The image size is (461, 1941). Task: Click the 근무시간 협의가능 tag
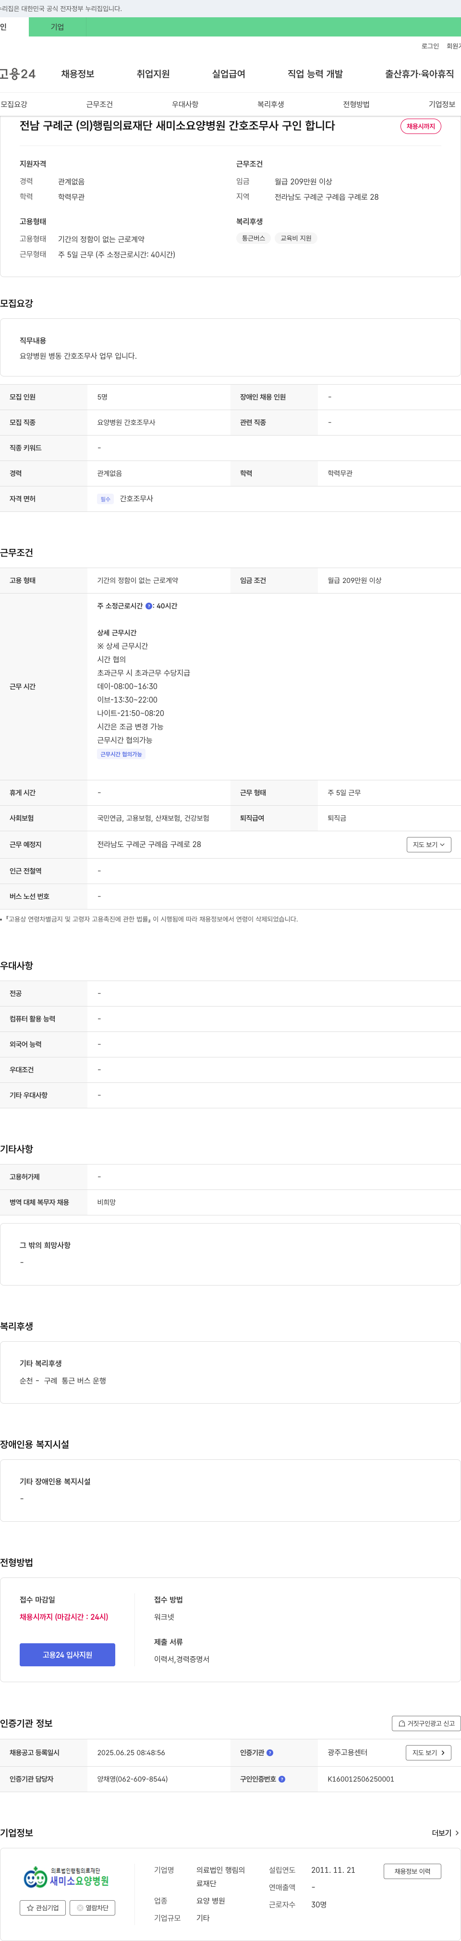(x=121, y=754)
